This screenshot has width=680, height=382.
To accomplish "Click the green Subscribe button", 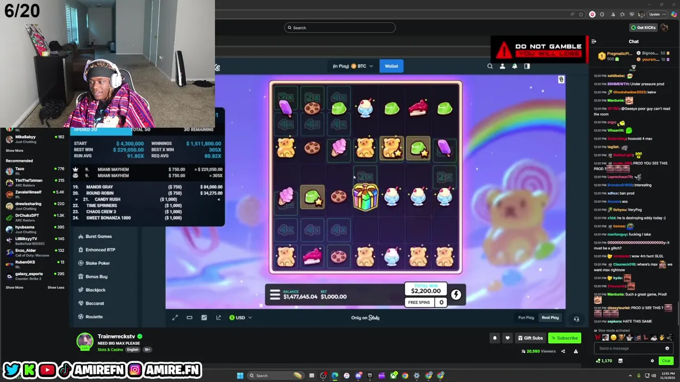I will point(565,338).
